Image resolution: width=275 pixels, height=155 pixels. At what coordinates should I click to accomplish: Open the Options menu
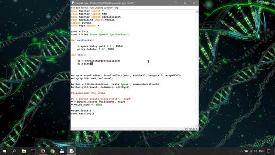coord(99,8)
